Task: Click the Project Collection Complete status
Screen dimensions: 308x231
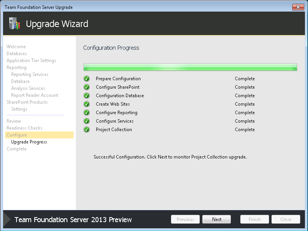Action: (244, 130)
